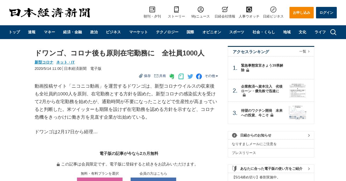Open the 文化 navigation tab
The height and width of the screenshot is (181, 346).
point(302,32)
